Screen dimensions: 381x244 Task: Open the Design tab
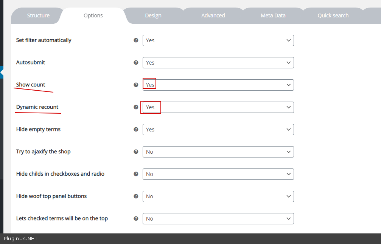pyautogui.click(x=153, y=15)
